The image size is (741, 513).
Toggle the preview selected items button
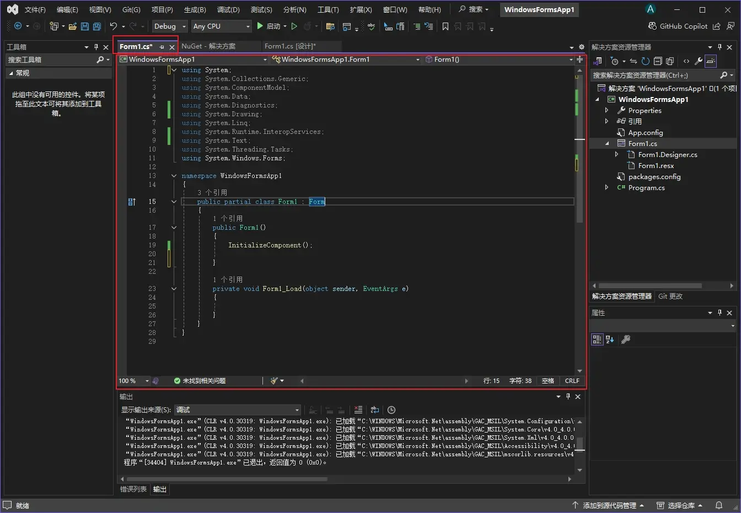click(711, 61)
